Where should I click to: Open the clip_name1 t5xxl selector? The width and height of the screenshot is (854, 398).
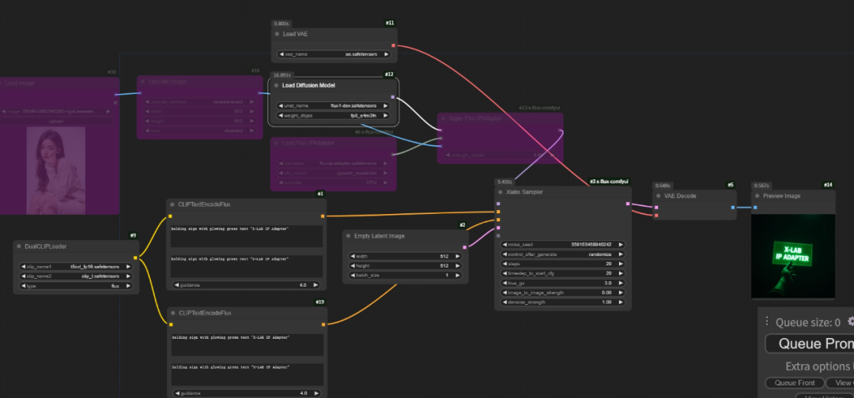76,267
